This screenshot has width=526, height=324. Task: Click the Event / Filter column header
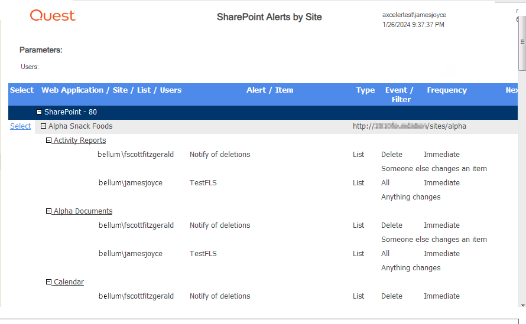(400, 94)
